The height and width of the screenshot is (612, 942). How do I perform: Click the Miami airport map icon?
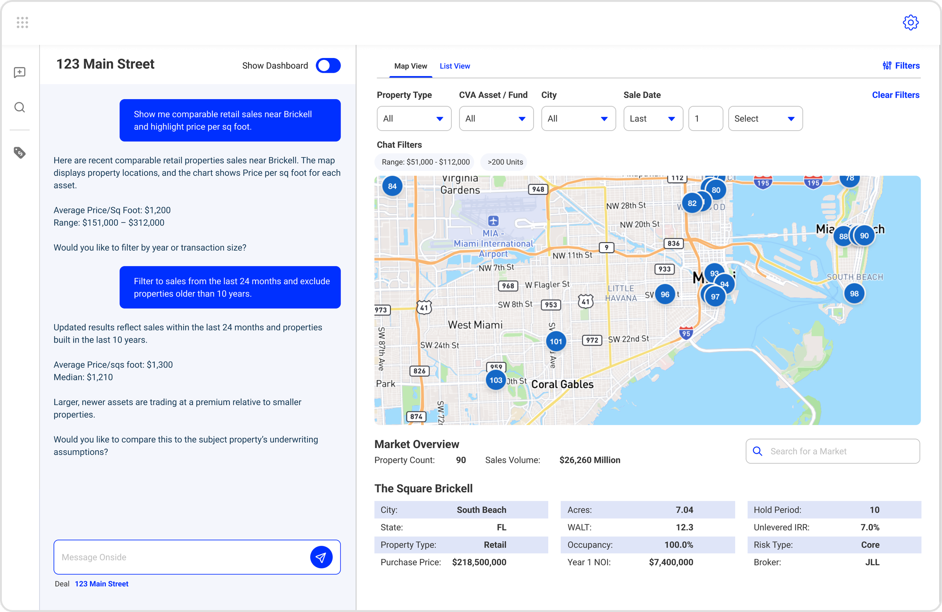(x=493, y=220)
